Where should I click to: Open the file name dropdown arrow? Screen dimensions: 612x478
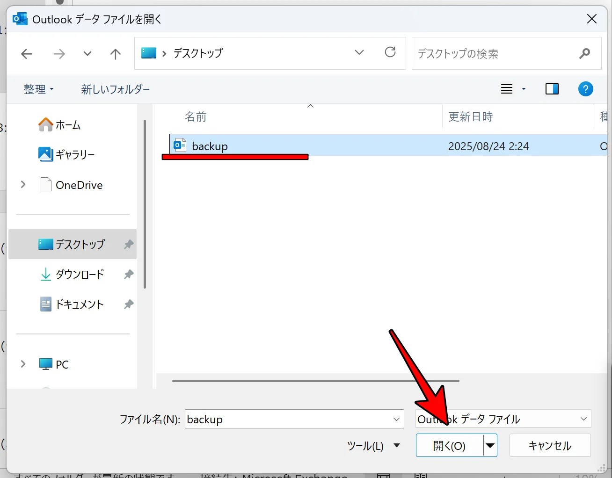coord(396,419)
